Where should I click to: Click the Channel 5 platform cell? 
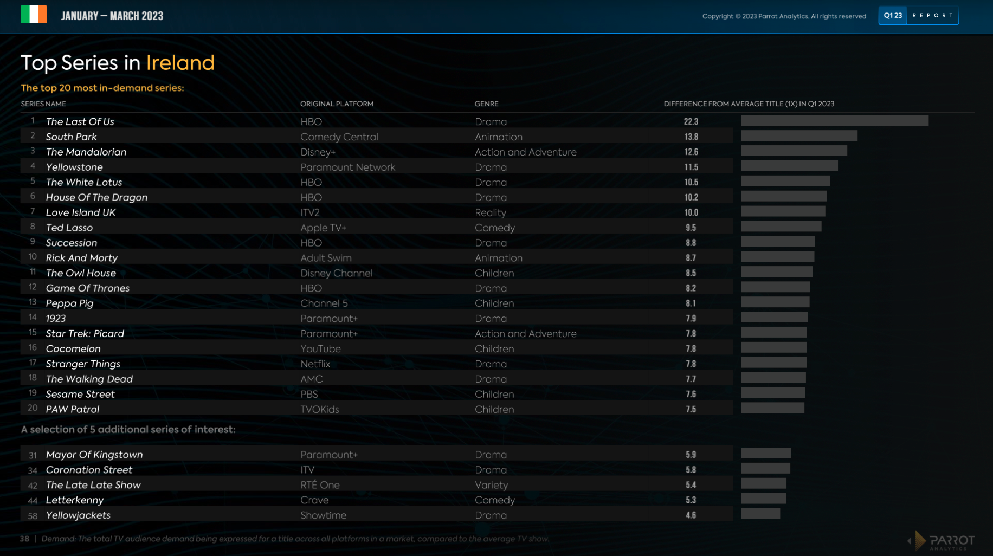[x=324, y=304]
